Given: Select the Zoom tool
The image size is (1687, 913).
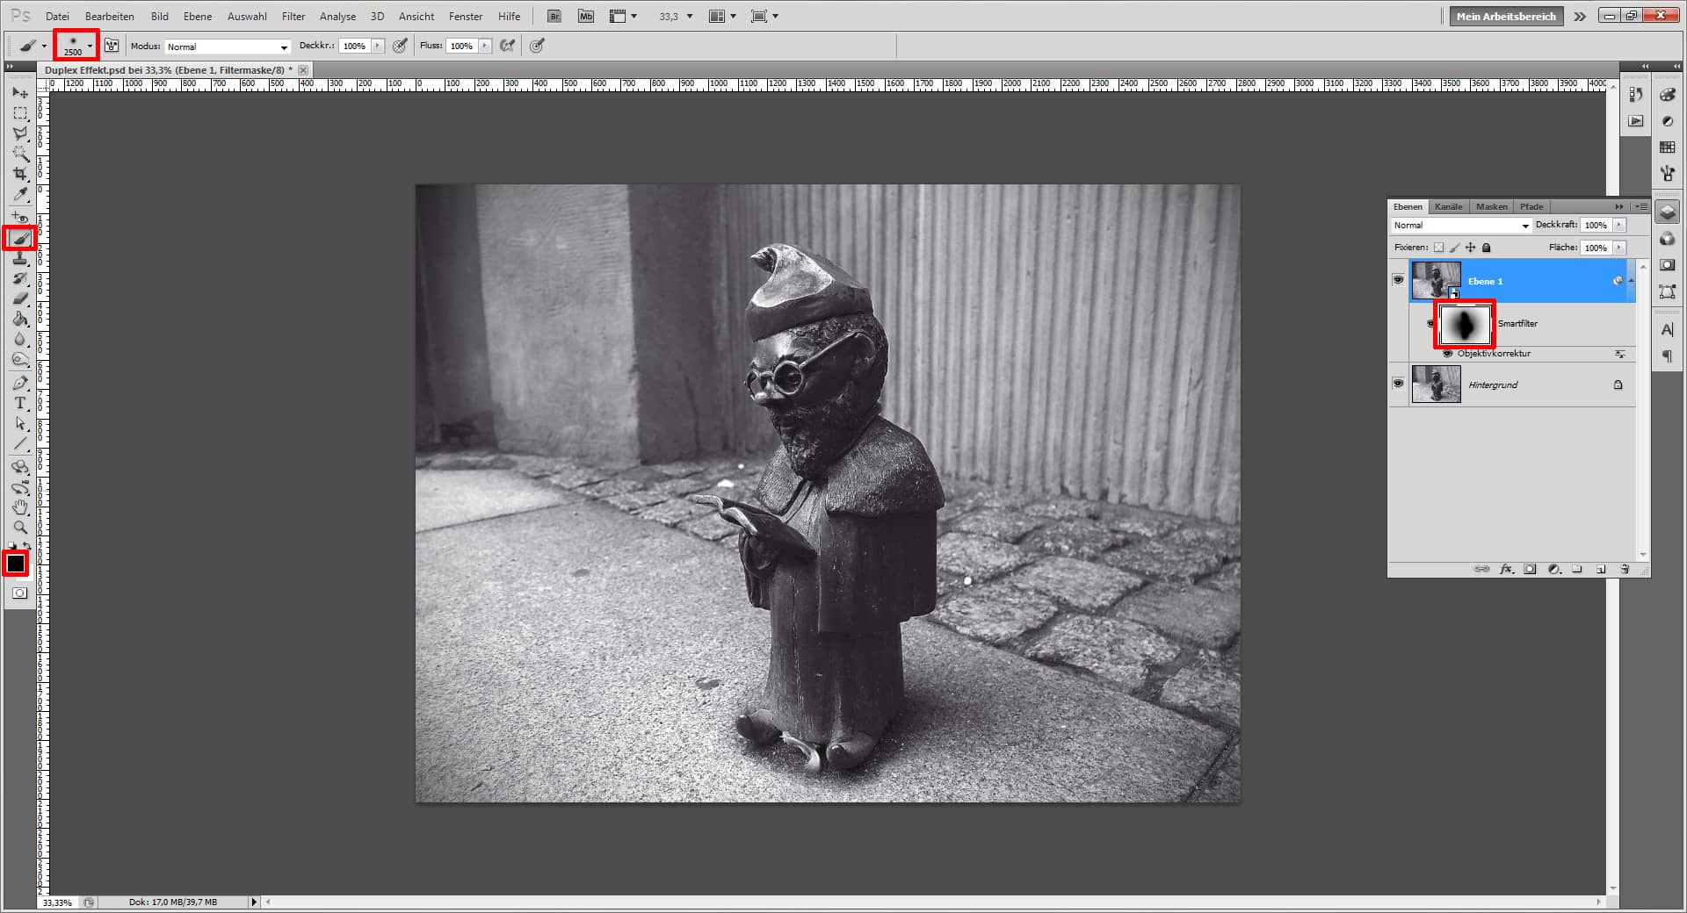Looking at the screenshot, I should click(19, 527).
